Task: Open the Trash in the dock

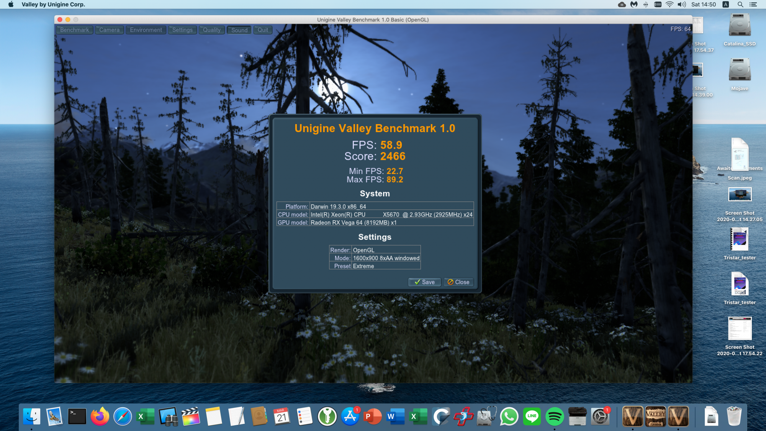Action: tap(734, 416)
